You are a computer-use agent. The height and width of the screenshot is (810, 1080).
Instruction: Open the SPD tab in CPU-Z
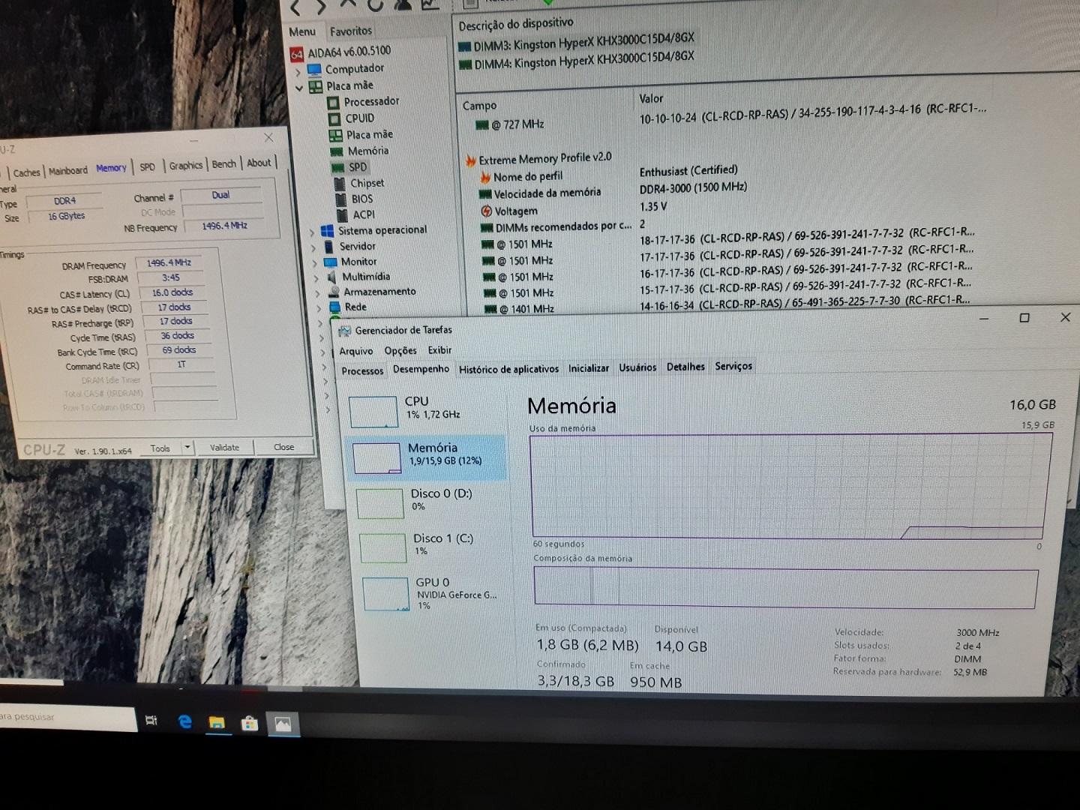pyautogui.click(x=148, y=167)
